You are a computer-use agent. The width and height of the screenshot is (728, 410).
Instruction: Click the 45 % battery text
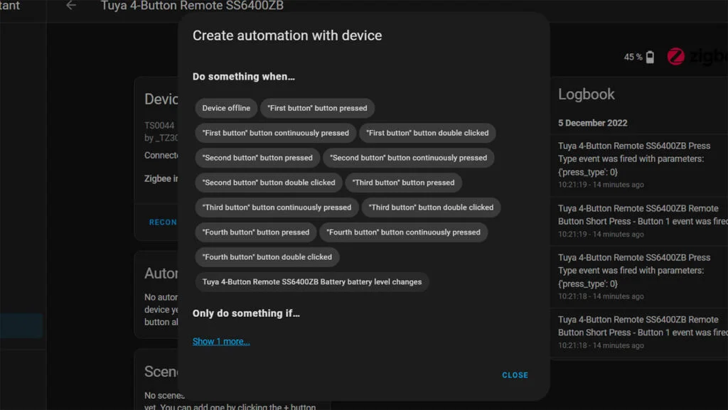(x=633, y=57)
